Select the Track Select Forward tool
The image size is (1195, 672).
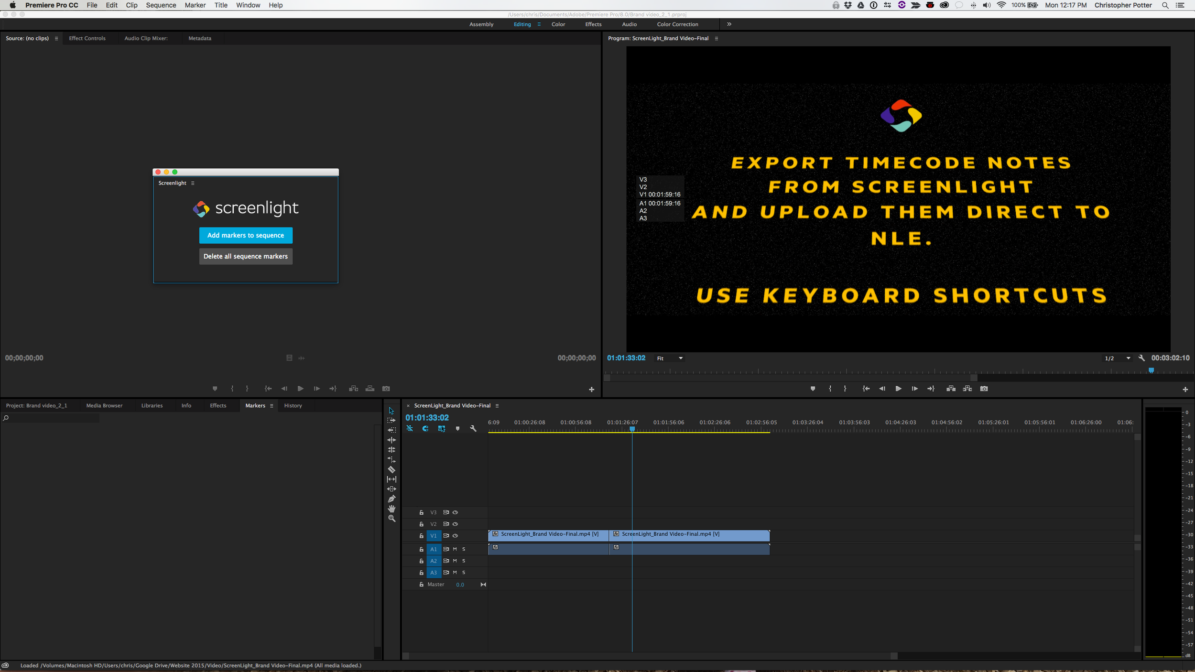point(391,420)
